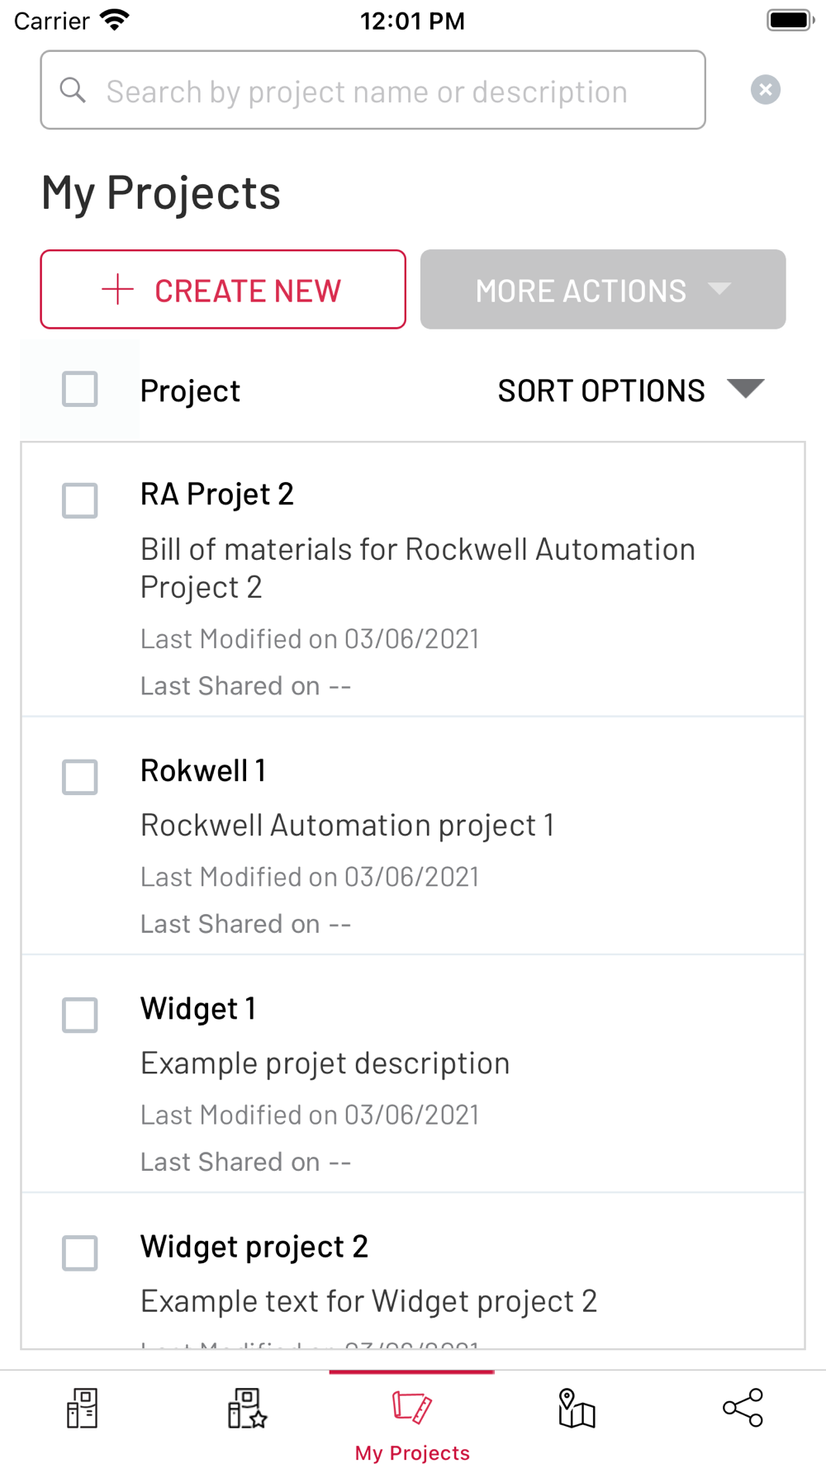The width and height of the screenshot is (826, 1468).
Task: Open the More Actions dropdown
Action: tap(603, 290)
